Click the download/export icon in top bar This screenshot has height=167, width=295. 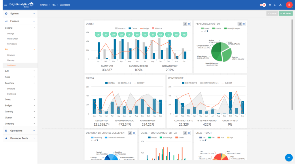point(280,5)
